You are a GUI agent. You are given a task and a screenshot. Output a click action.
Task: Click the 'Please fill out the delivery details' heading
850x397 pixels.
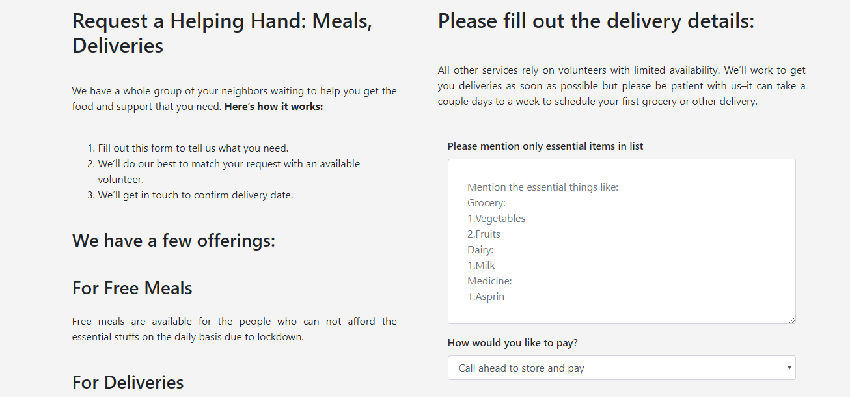click(596, 21)
